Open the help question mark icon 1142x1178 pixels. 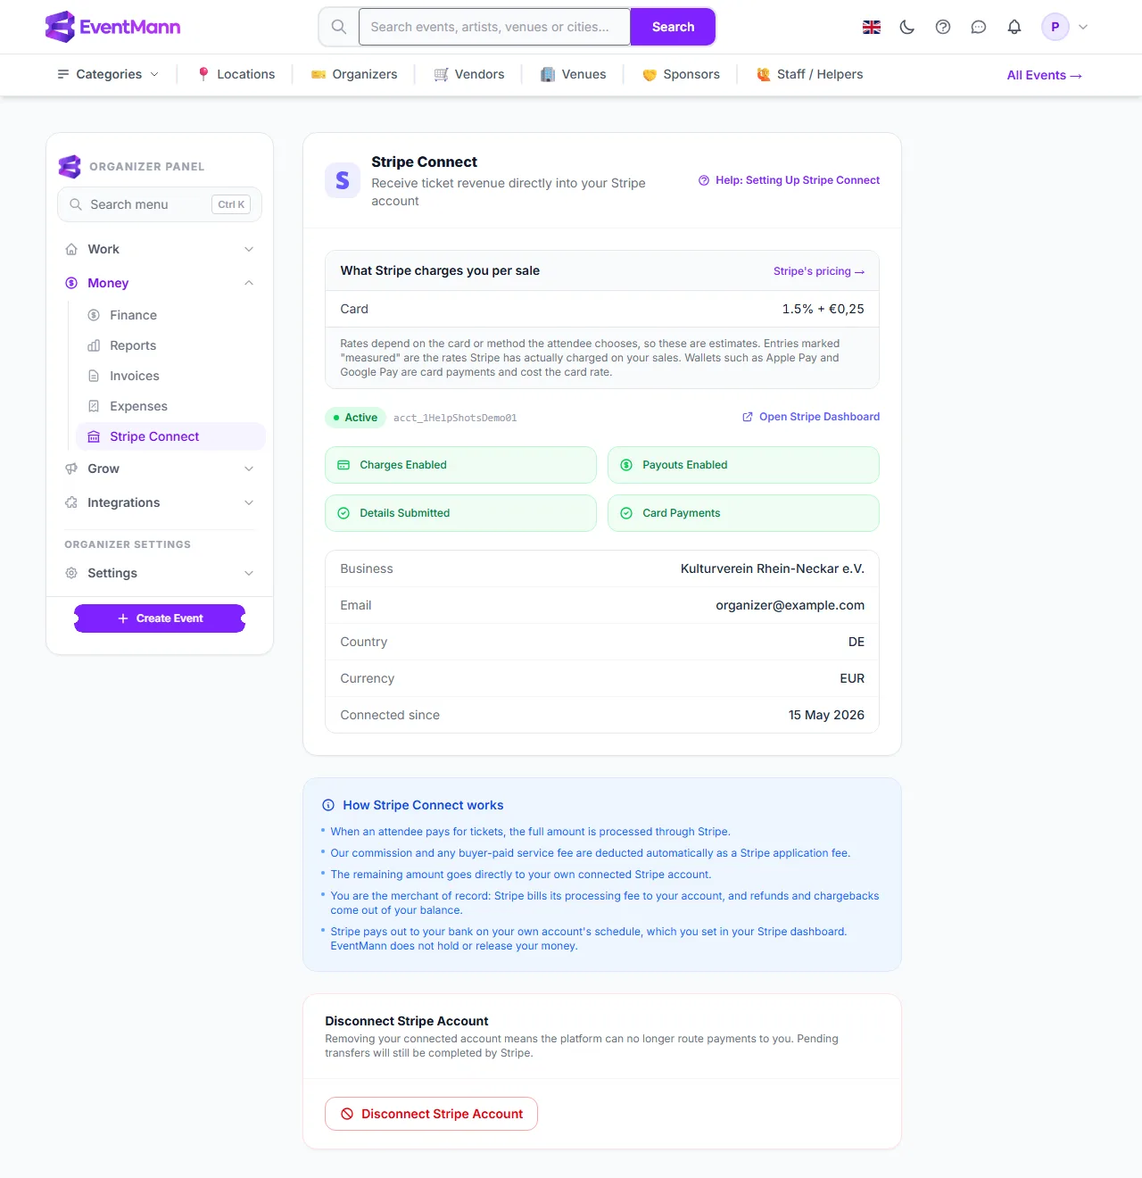[x=943, y=27]
